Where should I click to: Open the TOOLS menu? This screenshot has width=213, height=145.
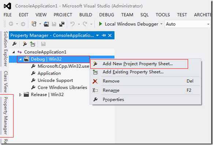pos(163,15)
